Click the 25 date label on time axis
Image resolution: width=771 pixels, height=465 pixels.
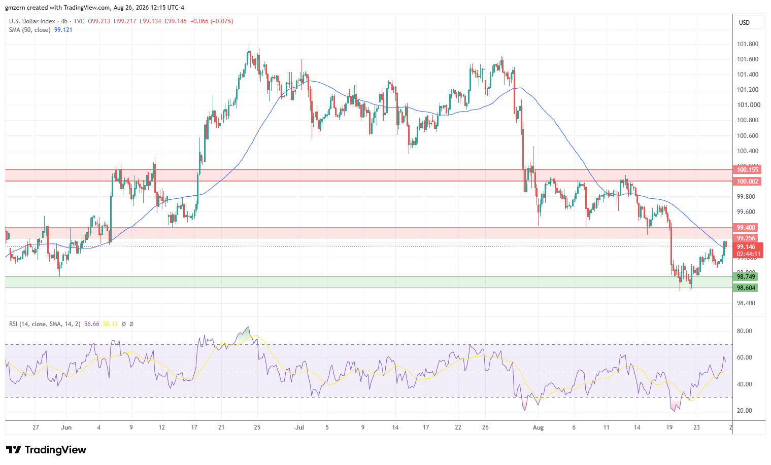pos(257,427)
